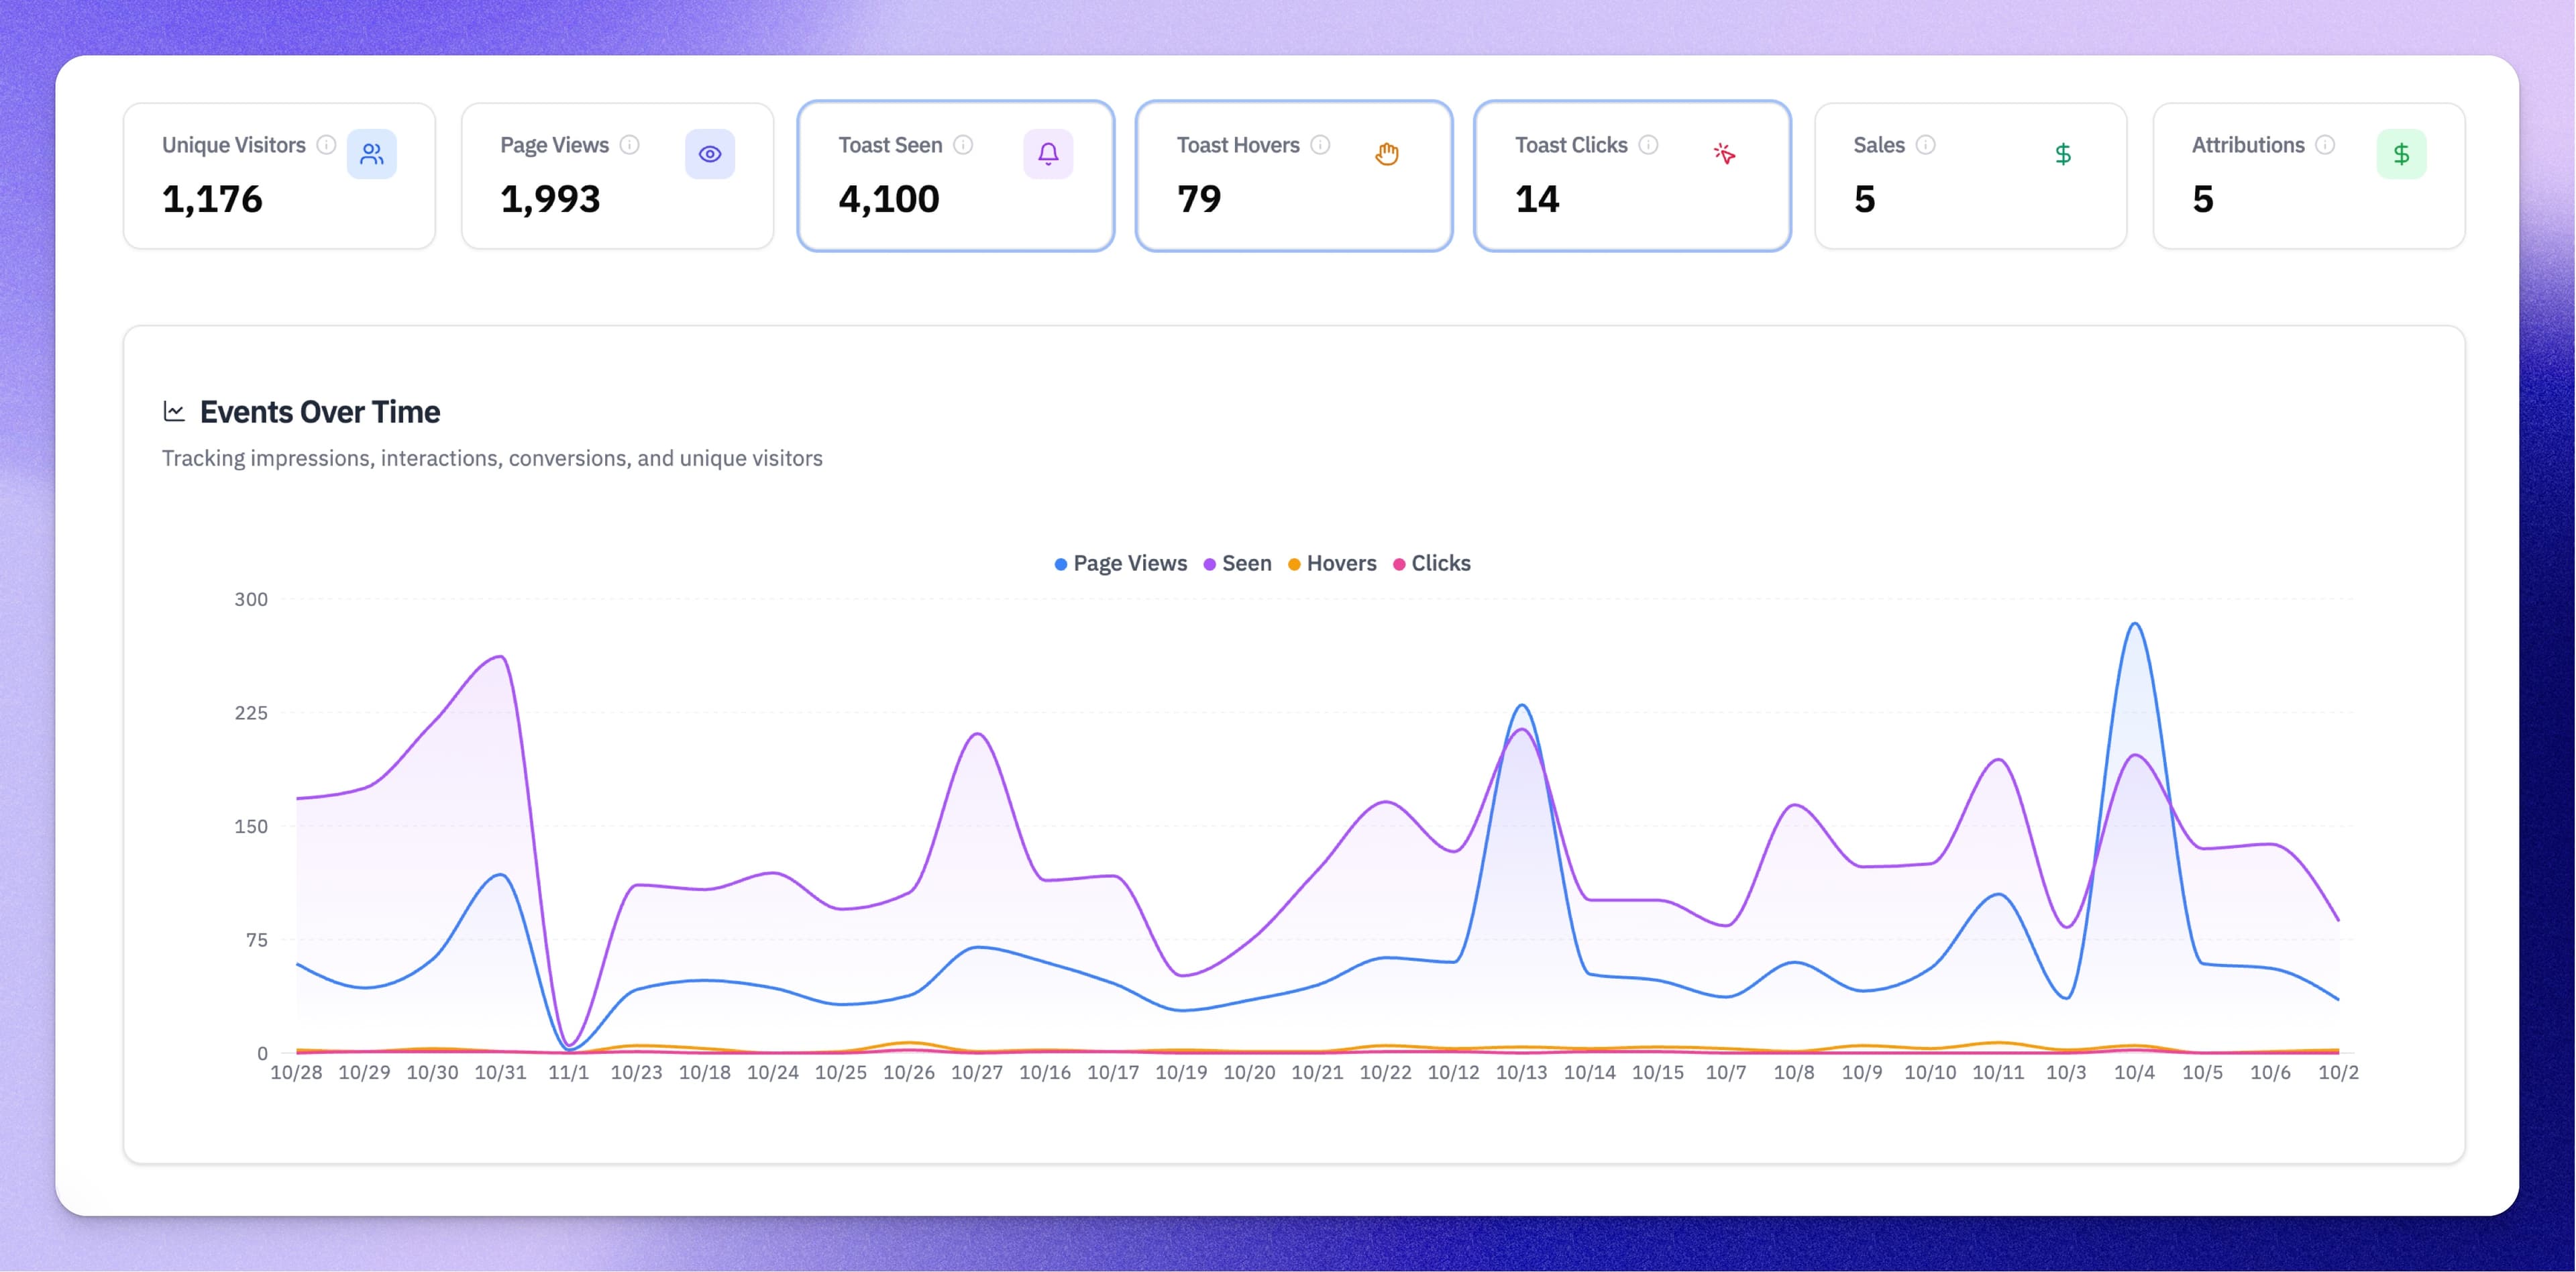Open the Unique Visitors info tooltip

click(x=327, y=144)
